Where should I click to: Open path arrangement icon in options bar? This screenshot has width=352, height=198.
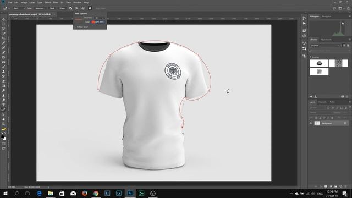coord(83,8)
